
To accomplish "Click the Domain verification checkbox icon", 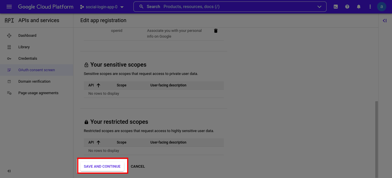I will pos(9,82).
